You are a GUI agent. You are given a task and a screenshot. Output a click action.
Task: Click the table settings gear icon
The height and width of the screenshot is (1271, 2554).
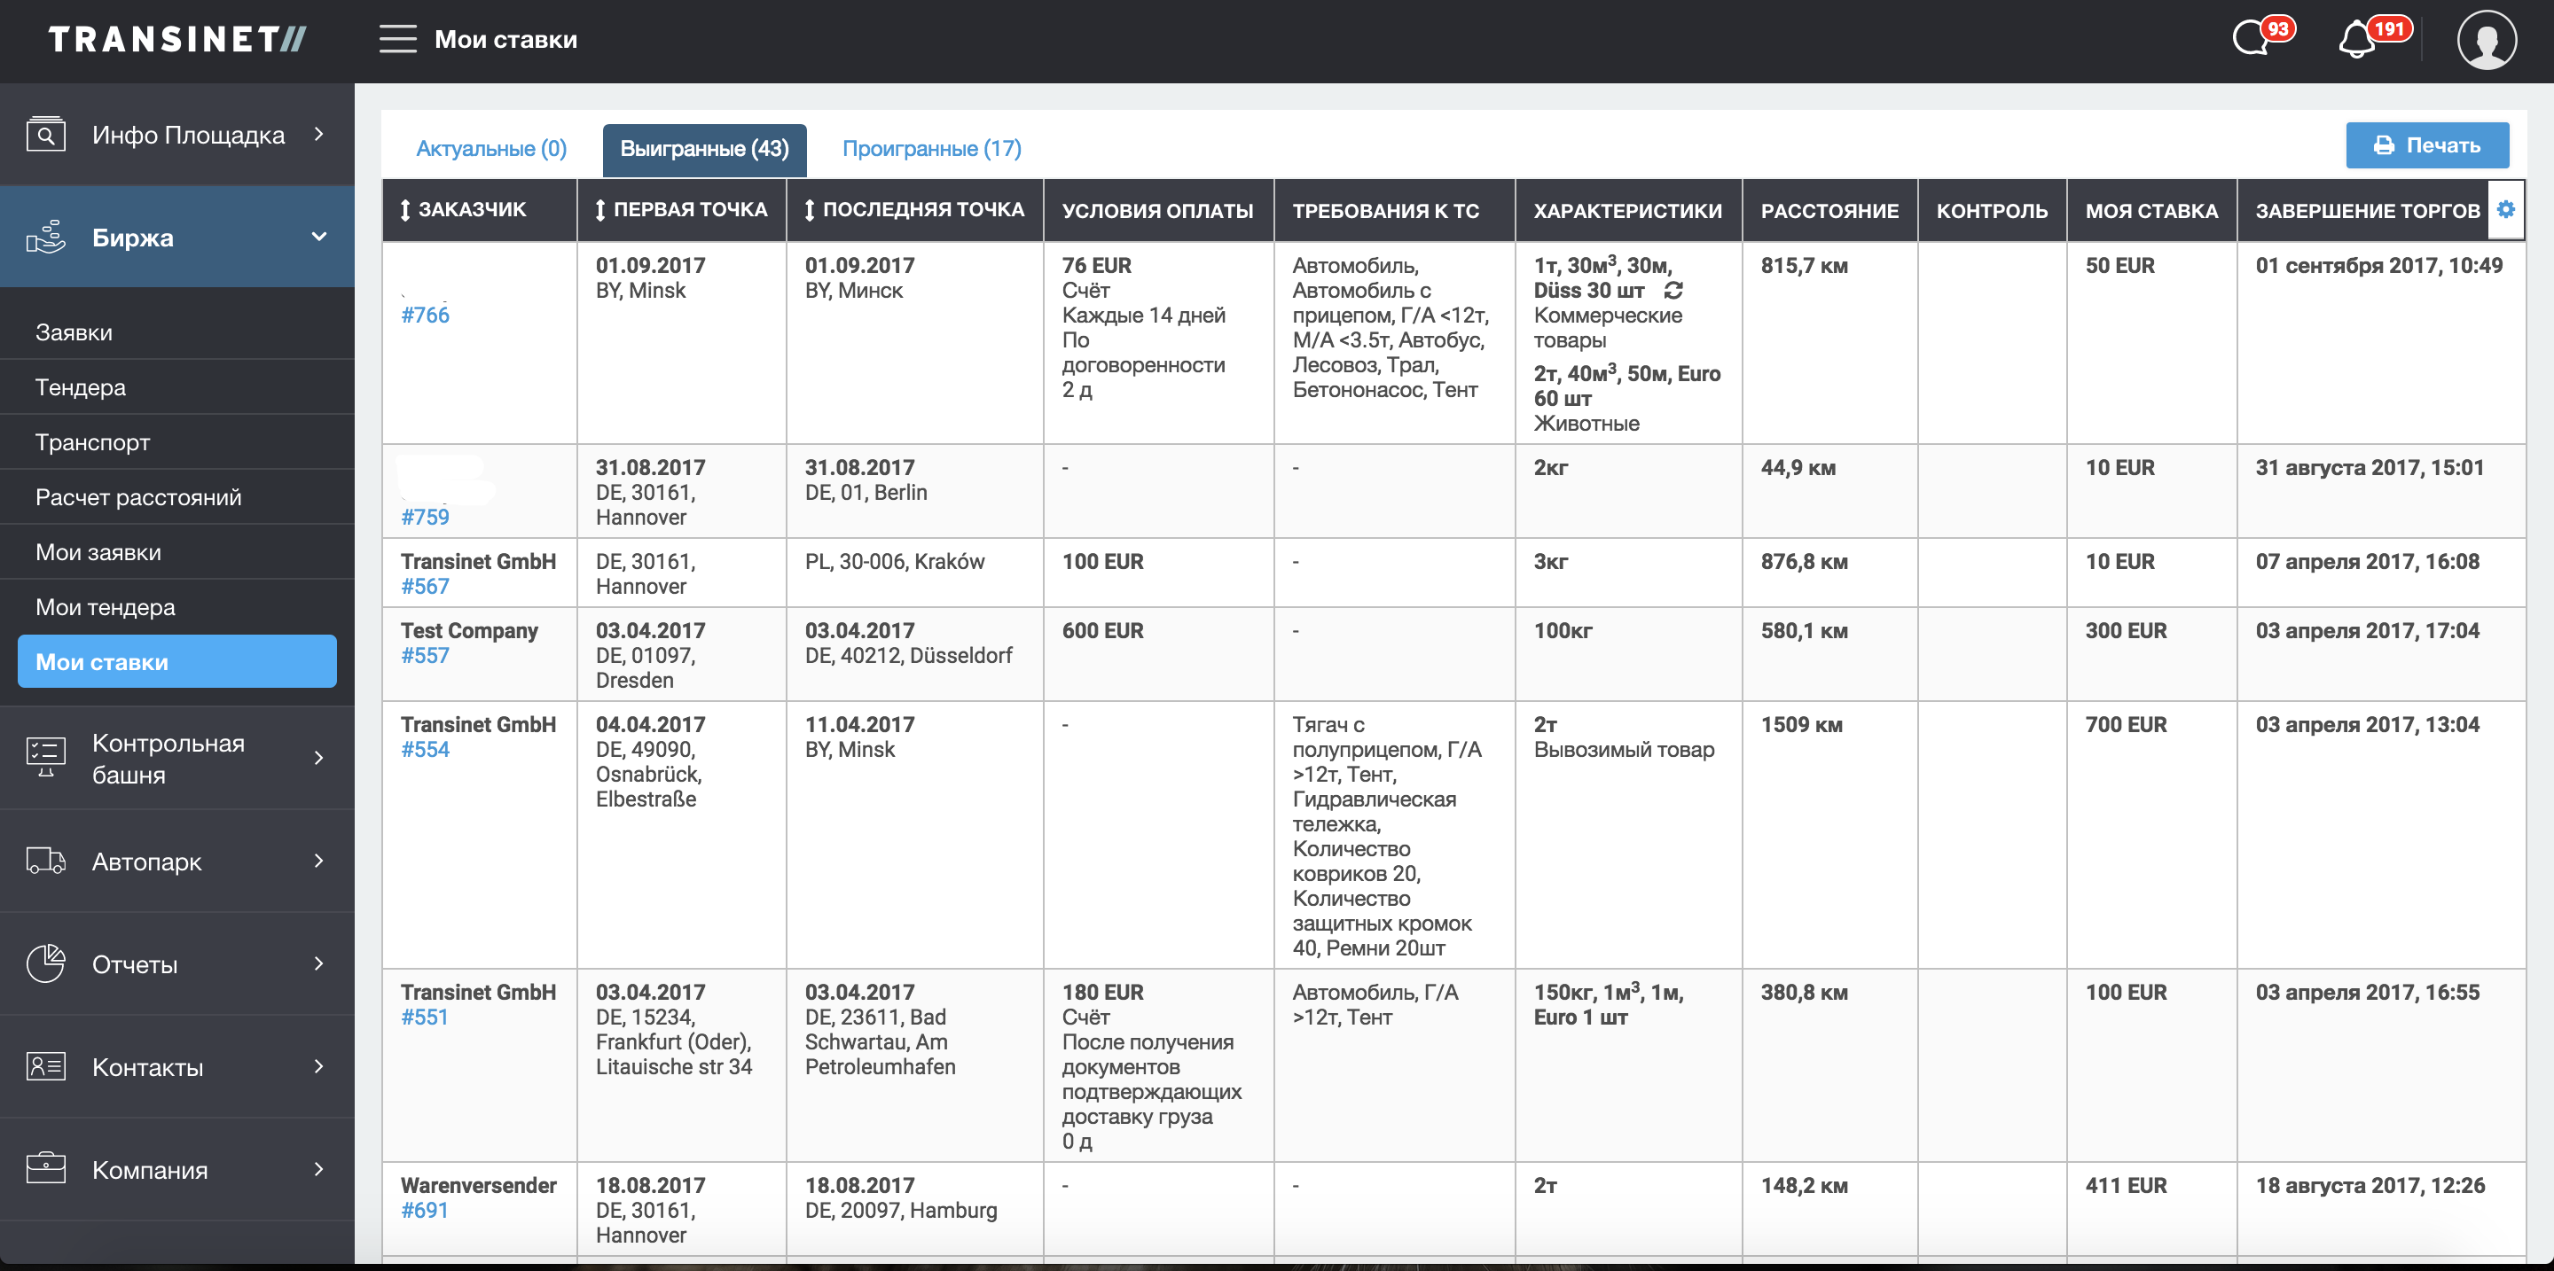coord(2505,209)
